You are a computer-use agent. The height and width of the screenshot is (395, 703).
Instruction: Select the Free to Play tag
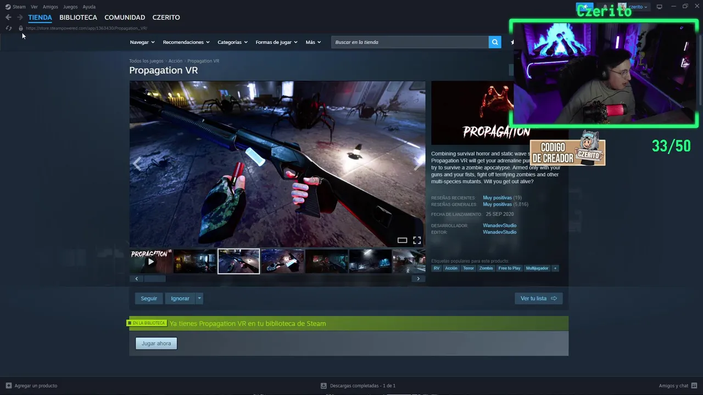pos(509,268)
